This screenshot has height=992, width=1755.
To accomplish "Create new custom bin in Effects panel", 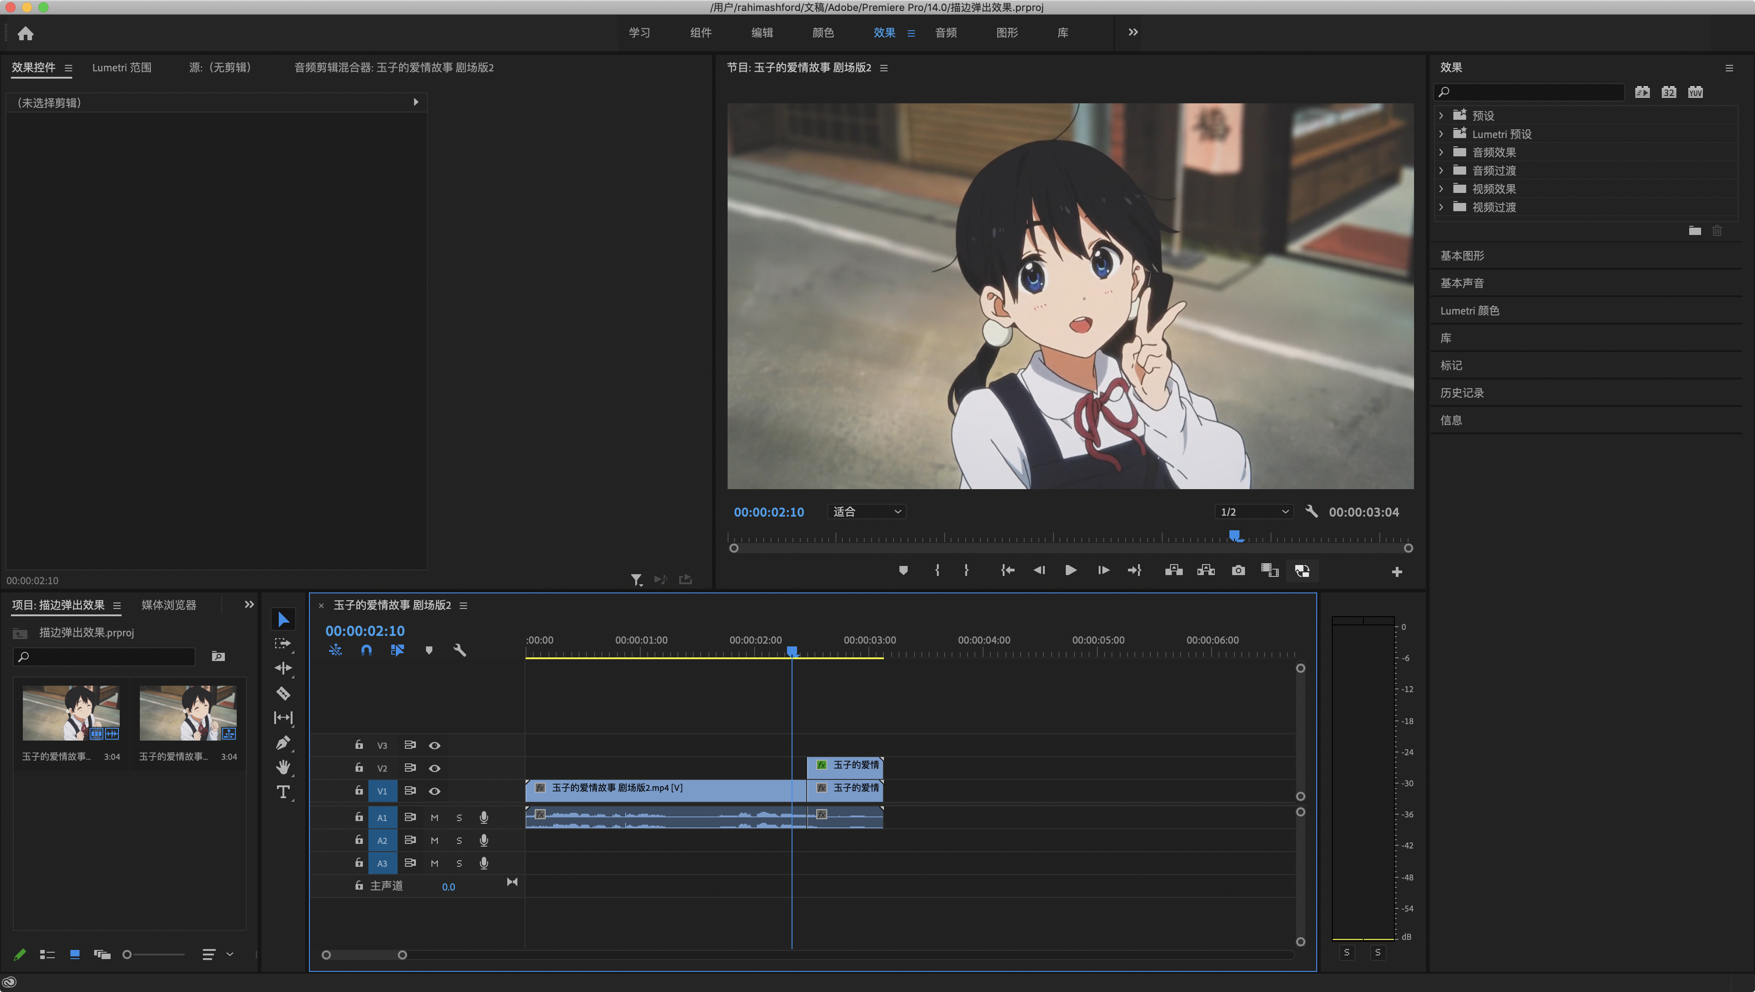I will tap(1694, 230).
